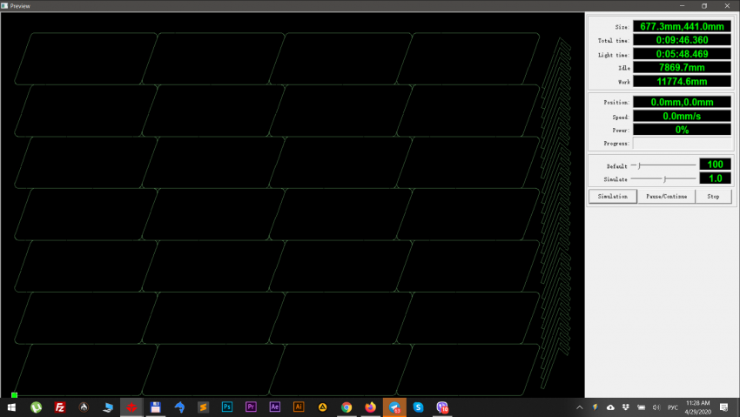Click the Pause/Continue button
Screen dimensions: 740x417
pos(667,196)
